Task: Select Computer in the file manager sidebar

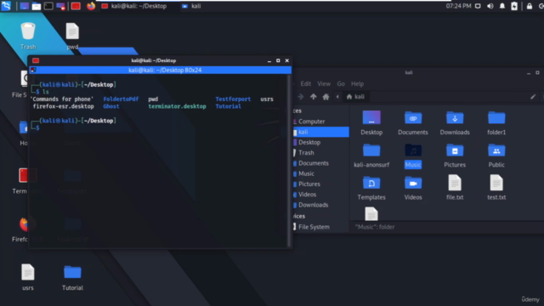Action: (321, 122)
